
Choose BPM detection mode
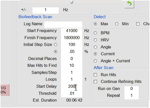point(95,33)
